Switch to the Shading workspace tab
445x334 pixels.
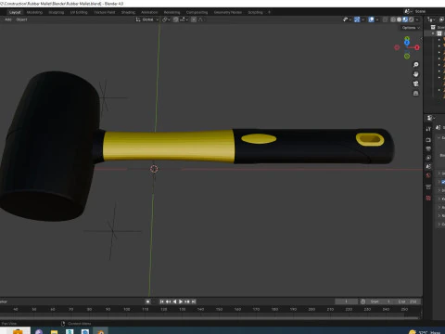[x=128, y=12]
